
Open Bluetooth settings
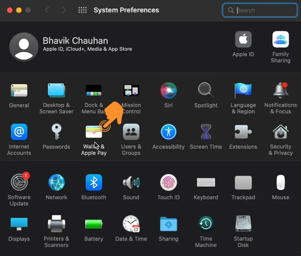click(94, 182)
